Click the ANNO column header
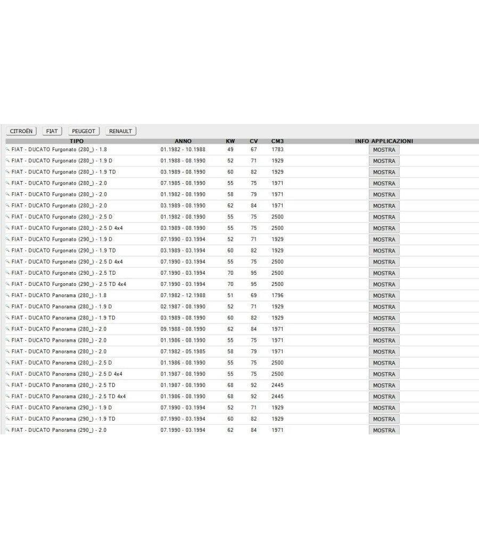Screen dimensions: 479x559 tap(183, 141)
